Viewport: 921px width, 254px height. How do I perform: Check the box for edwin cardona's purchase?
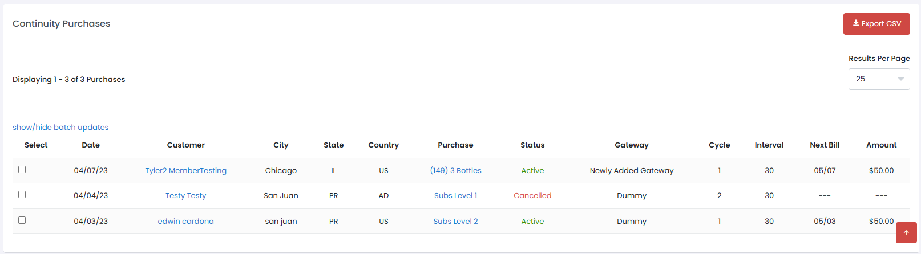tap(22, 220)
